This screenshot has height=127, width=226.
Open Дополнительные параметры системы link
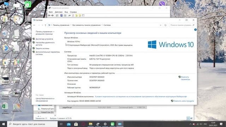coord(48,53)
